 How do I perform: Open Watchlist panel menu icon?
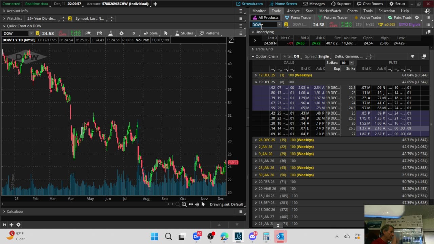[240, 18]
